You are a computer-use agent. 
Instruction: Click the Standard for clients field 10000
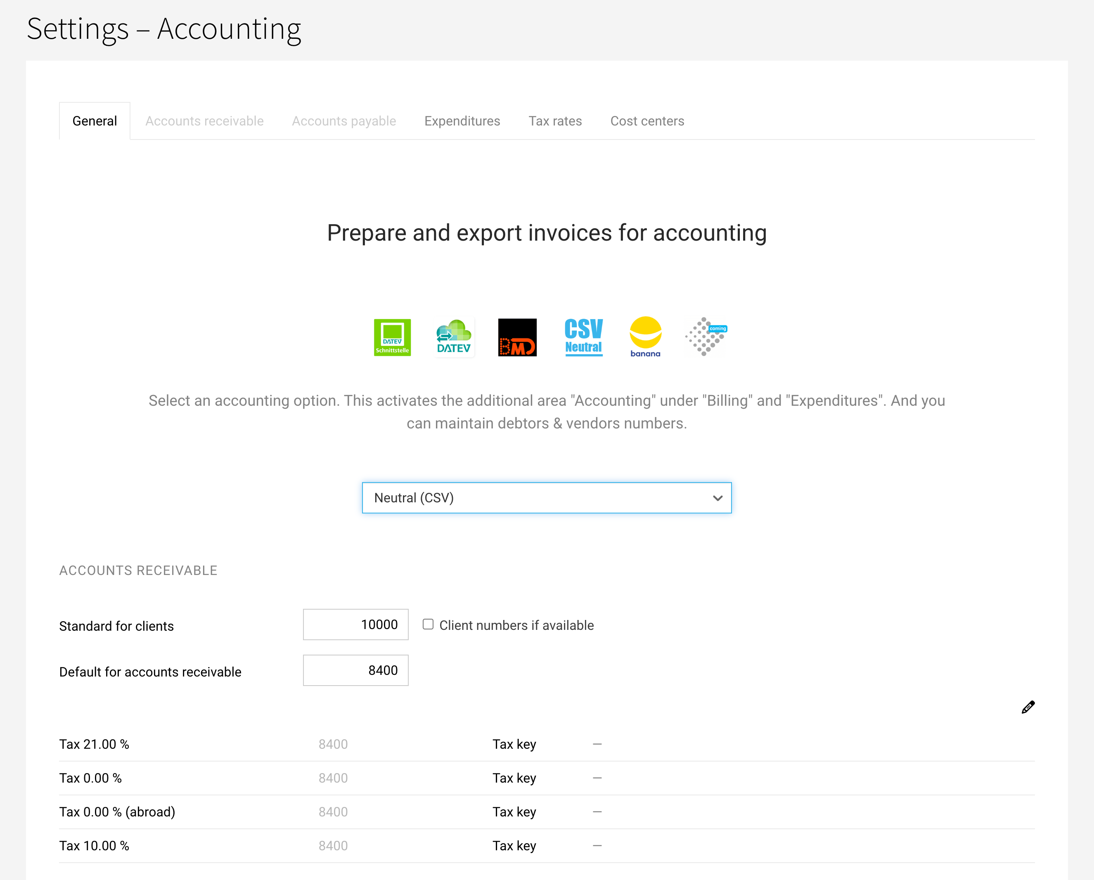tap(356, 625)
